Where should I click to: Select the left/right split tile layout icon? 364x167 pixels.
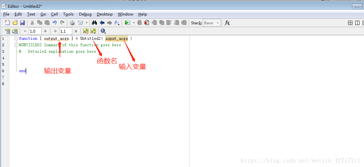tap(357, 23)
